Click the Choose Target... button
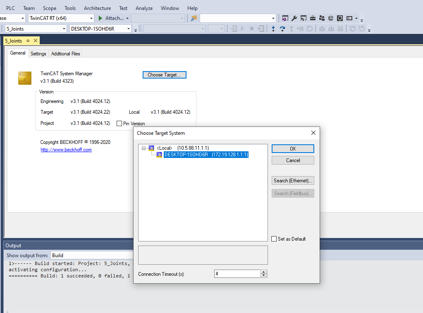Image resolution: width=423 pixels, height=313 pixels. click(x=164, y=75)
